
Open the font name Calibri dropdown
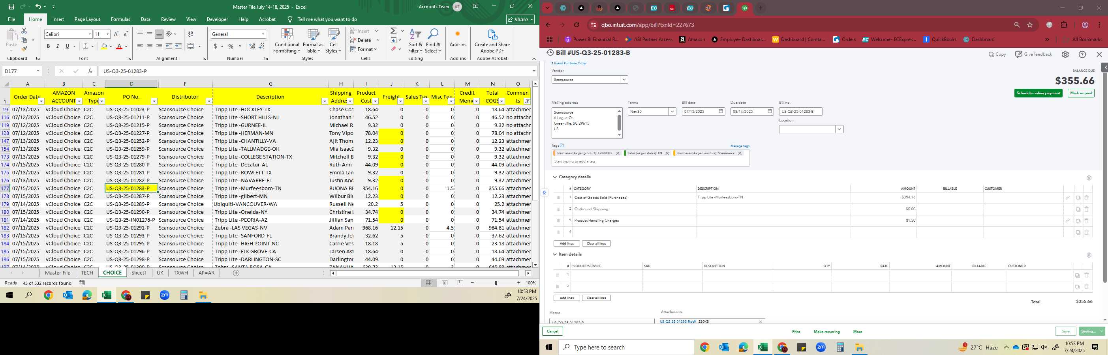click(x=90, y=34)
